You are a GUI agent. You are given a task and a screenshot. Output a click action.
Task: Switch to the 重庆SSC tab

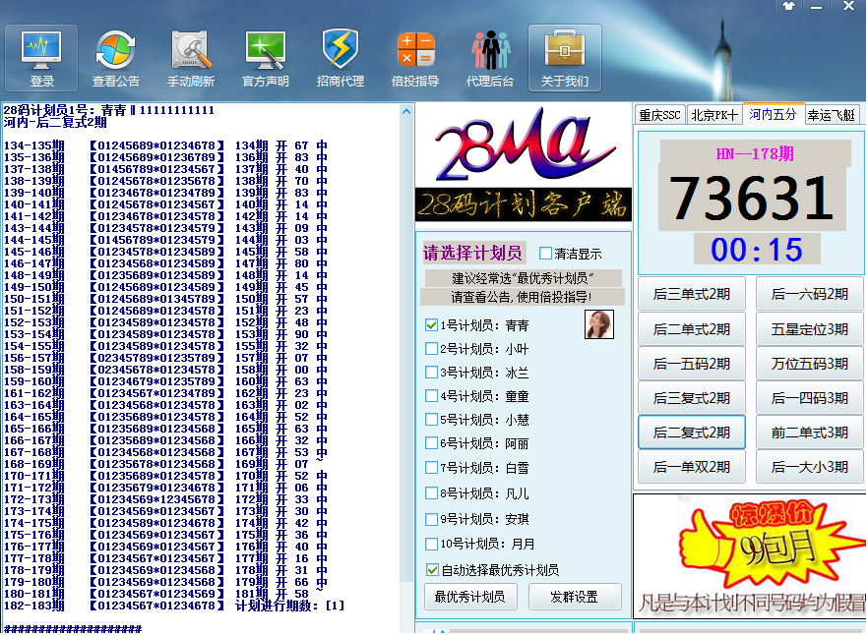click(x=659, y=115)
